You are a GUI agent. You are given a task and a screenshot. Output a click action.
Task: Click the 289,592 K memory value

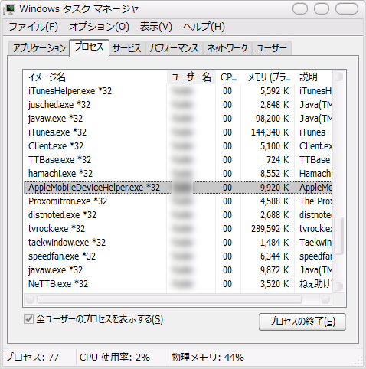coord(270,229)
